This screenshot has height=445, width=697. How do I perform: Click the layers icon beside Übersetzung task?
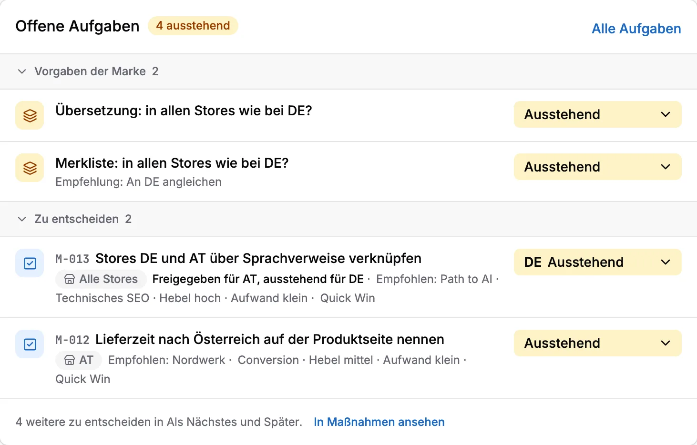coord(30,115)
